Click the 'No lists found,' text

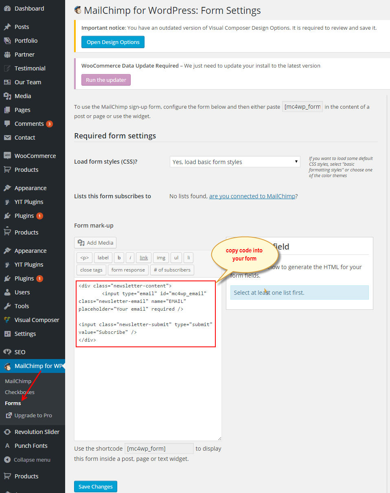[x=188, y=196]
